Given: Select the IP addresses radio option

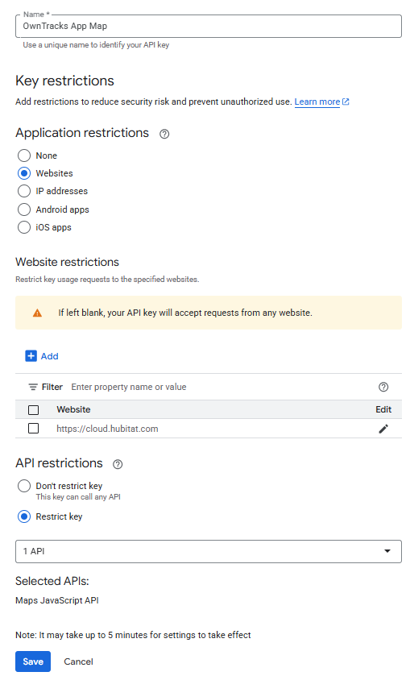Looking at the screenshot, I should (x=24, y=191).
